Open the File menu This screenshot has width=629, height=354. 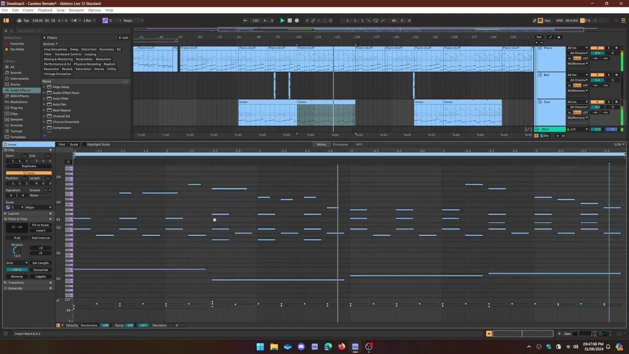point(5,10)
